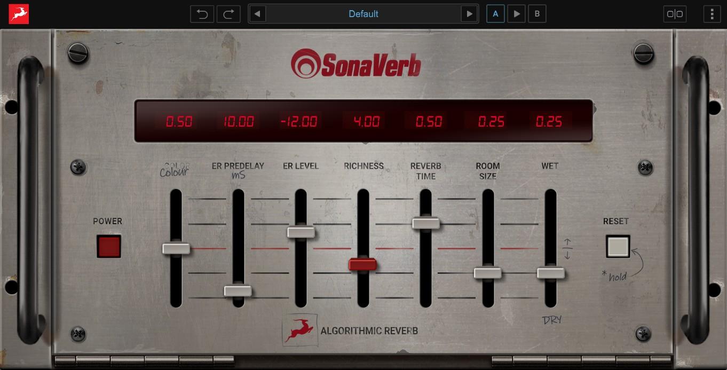
Task: Click the previous preset arrow
Action: [x=257, y=14]
